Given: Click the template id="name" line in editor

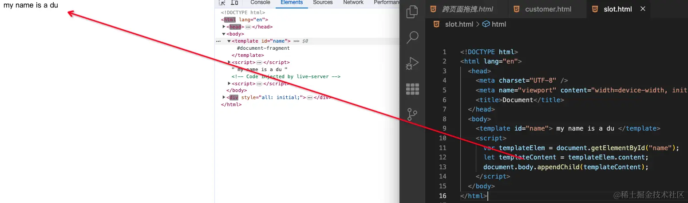Looking at the screenshot, I should tap(568, 128).
